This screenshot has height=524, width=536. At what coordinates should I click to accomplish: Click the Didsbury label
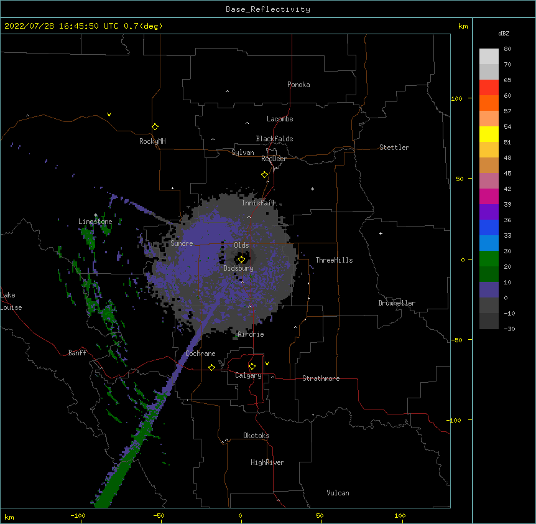pos(239,268)
